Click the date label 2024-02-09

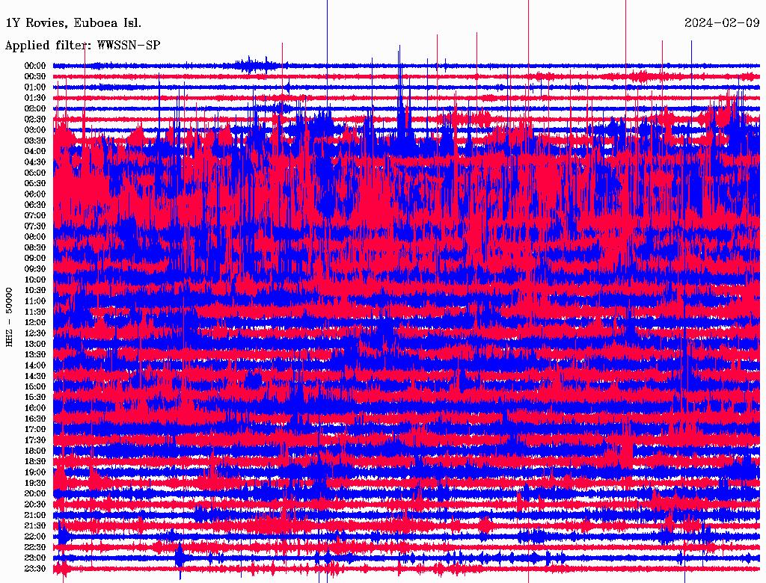pyautogui.click(x=721, y=22)
